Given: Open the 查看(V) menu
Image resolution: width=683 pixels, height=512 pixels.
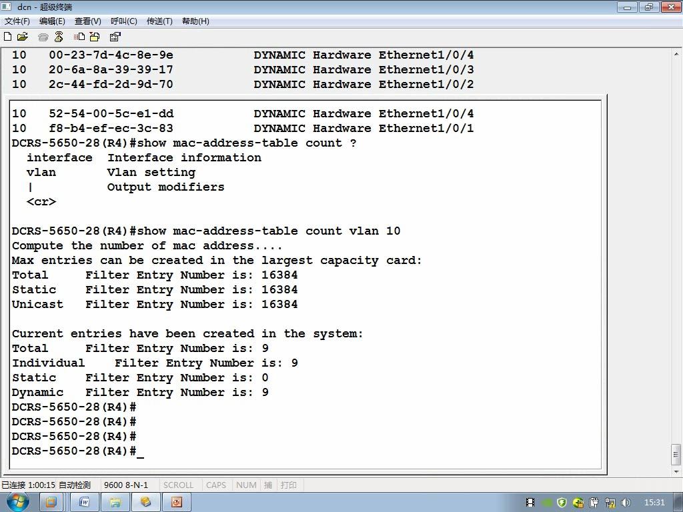Looking at the screenshot, I should [87, 21].
